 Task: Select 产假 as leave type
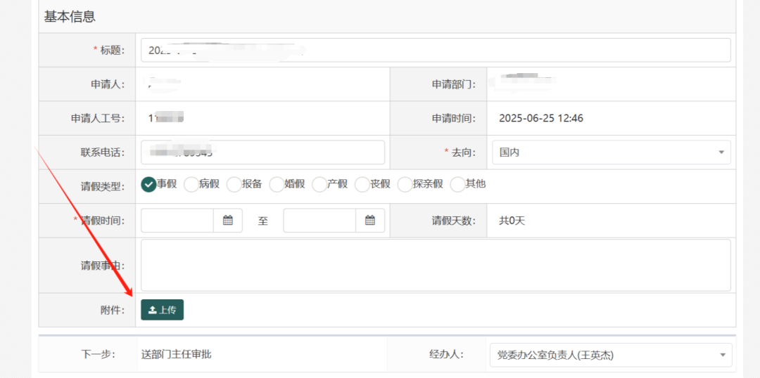(x=319, y=184)
